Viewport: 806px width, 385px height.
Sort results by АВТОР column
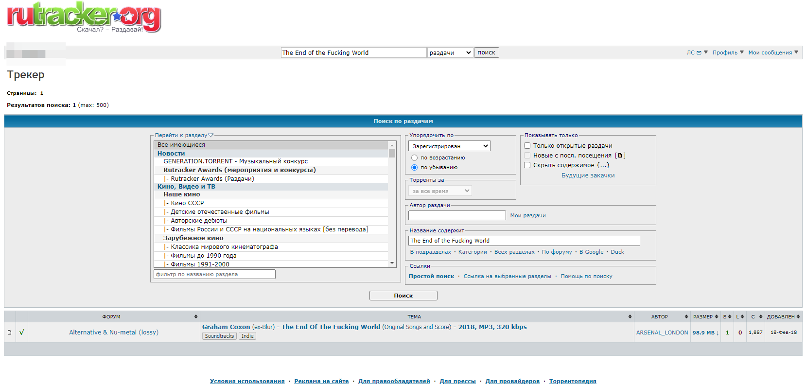(x=662, y=316)
